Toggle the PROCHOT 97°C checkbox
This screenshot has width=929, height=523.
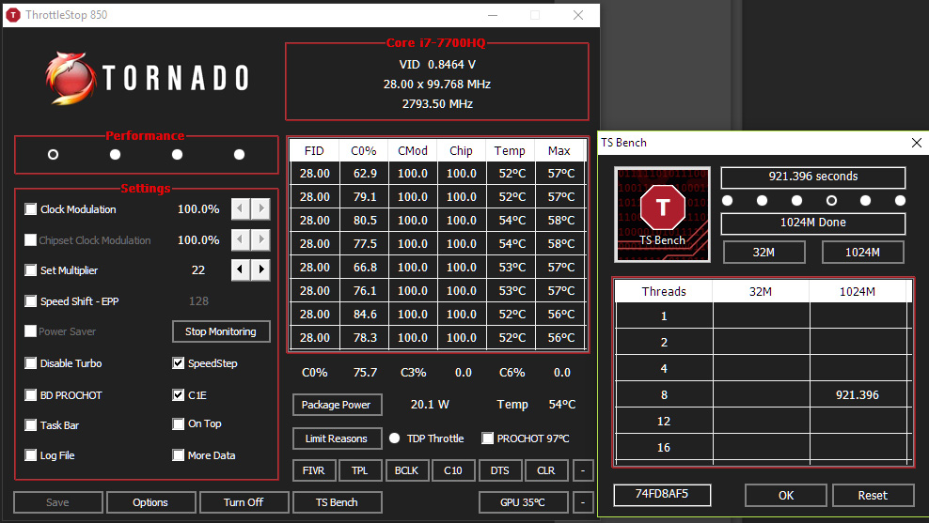click(488, 438)
